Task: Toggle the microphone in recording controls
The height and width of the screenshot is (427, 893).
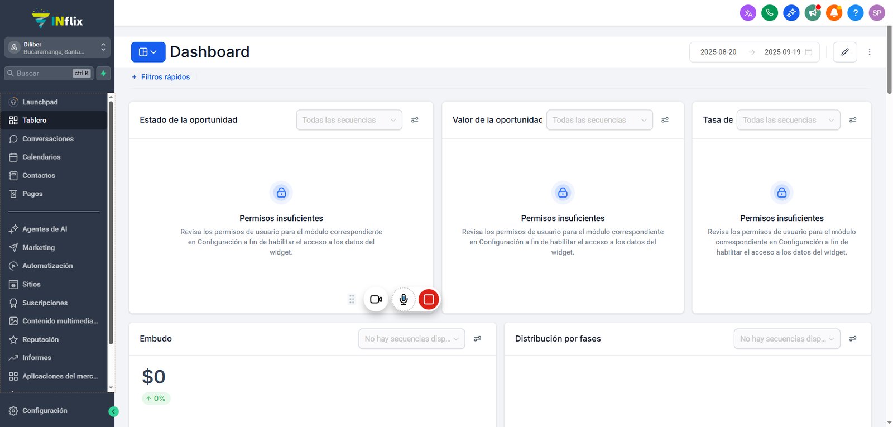Action: pyautogui.click(x=404, y=299)
